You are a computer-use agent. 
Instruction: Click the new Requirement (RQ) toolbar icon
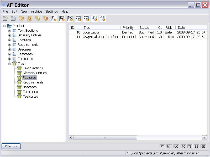[62, 18]
